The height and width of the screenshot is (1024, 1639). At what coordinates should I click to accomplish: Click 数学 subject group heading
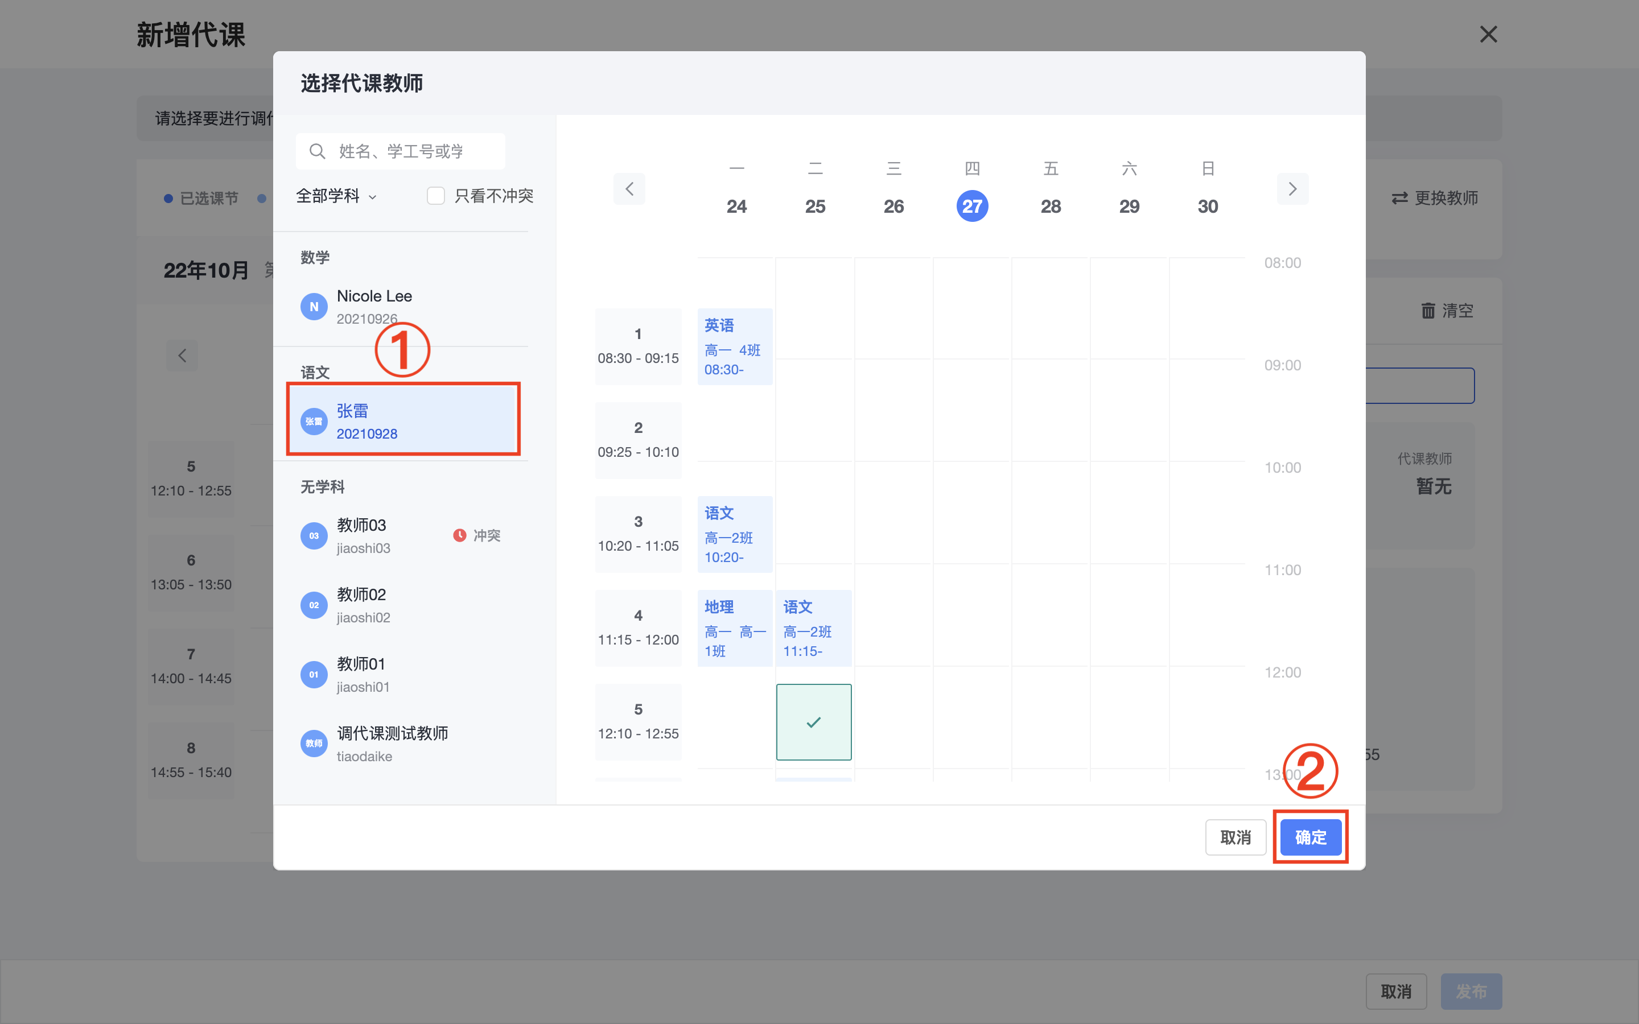click(x=315, y=257)
